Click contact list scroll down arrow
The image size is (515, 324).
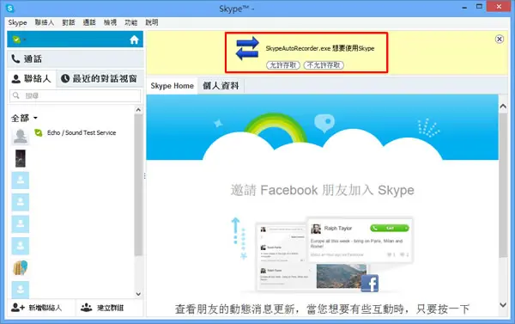pos(138,294)
